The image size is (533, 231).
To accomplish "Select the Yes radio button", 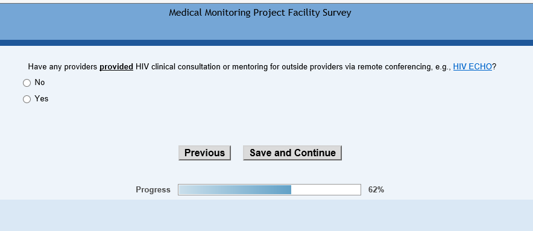I will point(27,100).
